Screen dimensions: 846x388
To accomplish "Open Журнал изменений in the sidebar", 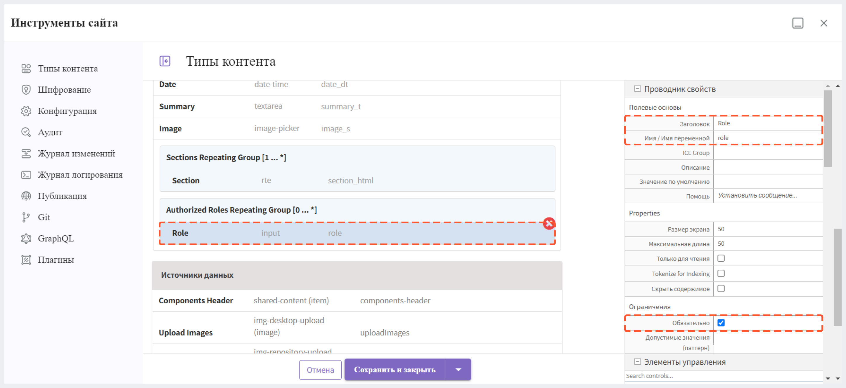I will 76,154.
